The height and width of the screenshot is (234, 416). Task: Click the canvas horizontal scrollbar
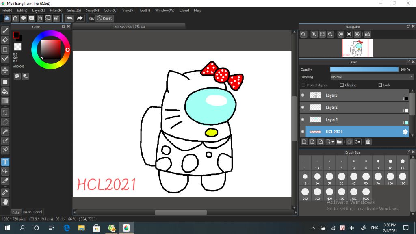pyautogui.click(x=181, y=212)
